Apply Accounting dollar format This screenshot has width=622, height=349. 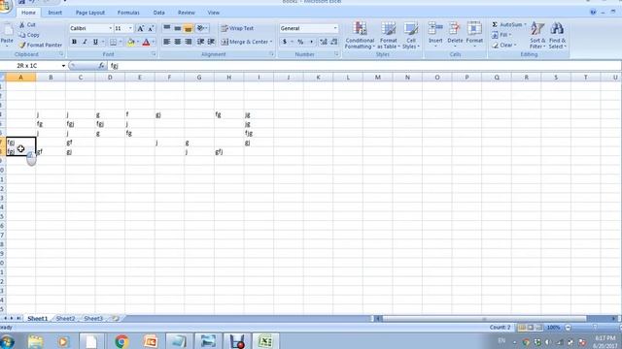(285, 42)
